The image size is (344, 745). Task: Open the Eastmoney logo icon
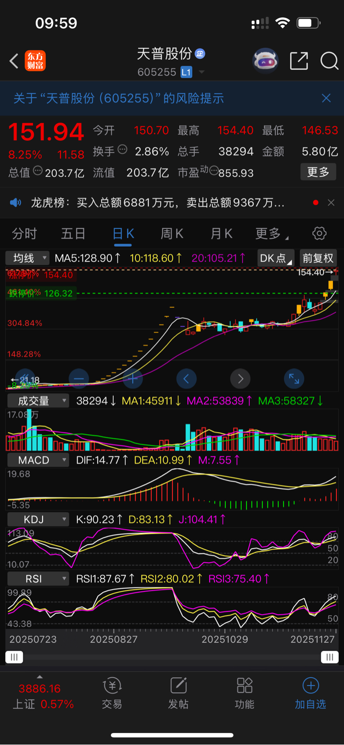coord(35,61)
